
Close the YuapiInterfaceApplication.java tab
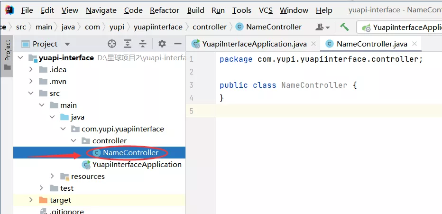(x=313, y=44)
